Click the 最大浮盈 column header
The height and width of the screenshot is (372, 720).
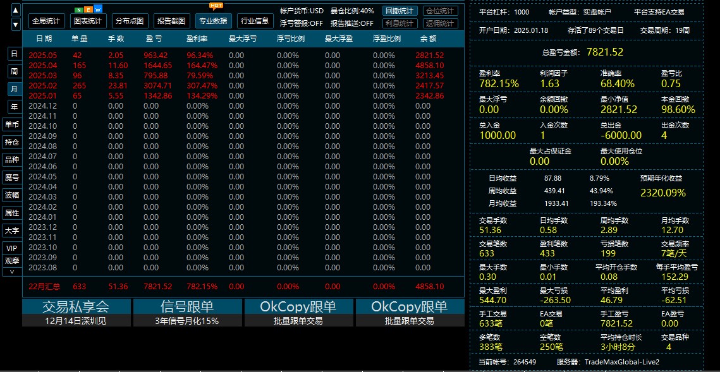[x=338, y=39]
